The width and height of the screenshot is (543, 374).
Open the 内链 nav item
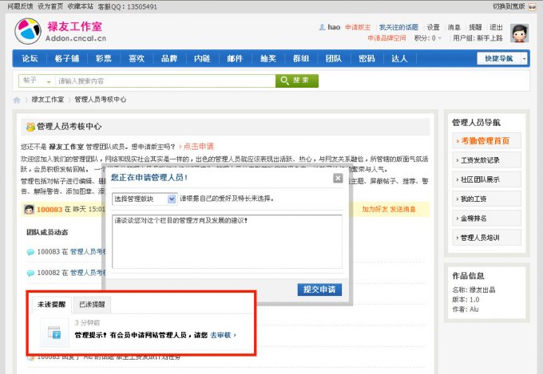202,58
